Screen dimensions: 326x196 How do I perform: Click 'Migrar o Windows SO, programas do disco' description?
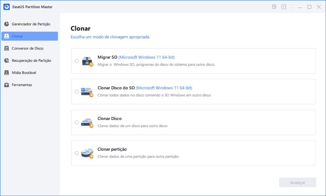(x=156, y=64)
